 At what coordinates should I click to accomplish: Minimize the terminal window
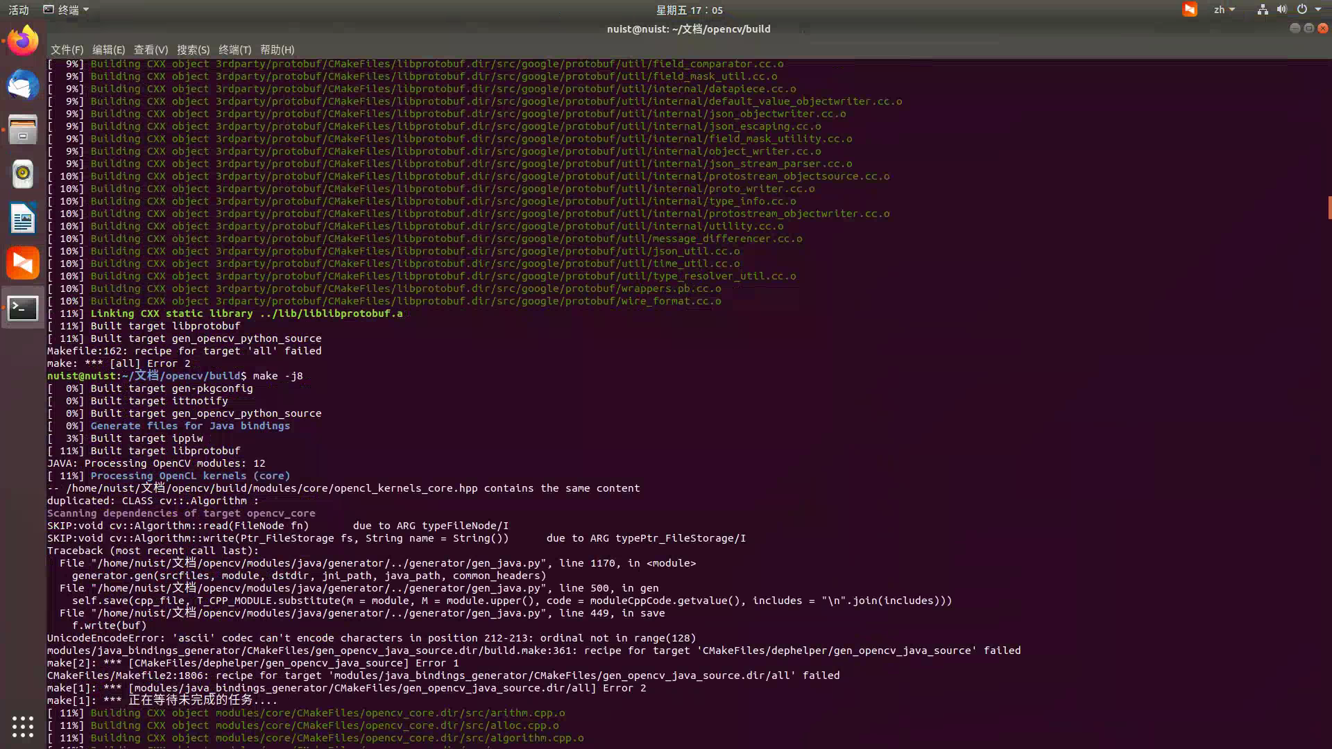[1295, 28]
